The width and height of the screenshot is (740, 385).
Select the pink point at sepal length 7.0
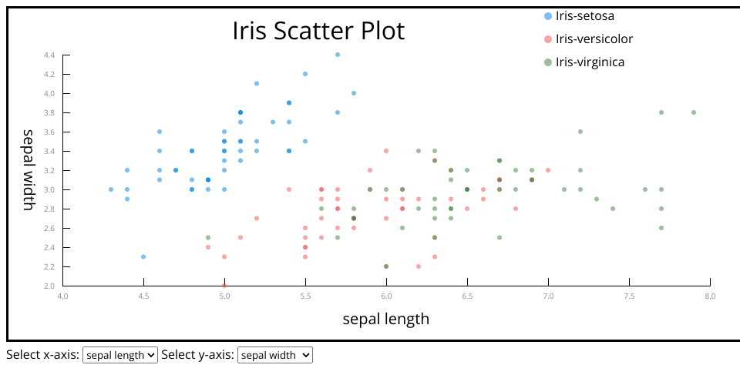548,170
